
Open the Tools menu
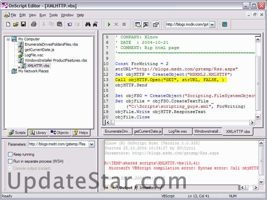point(53,15)
